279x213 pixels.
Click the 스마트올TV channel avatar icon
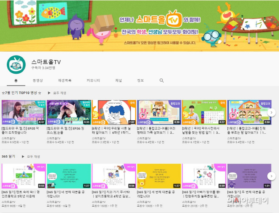pos(16,64)
